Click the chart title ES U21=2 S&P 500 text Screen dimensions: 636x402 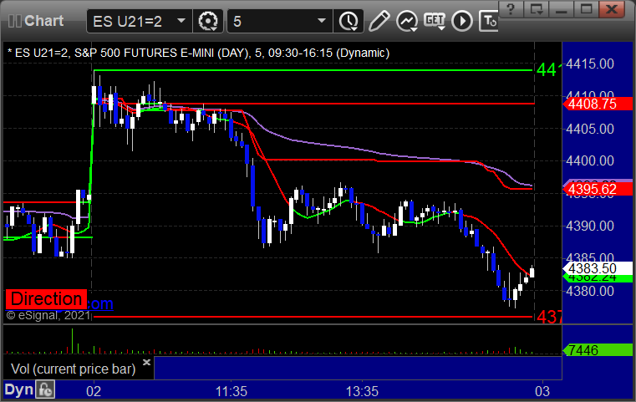199,53
